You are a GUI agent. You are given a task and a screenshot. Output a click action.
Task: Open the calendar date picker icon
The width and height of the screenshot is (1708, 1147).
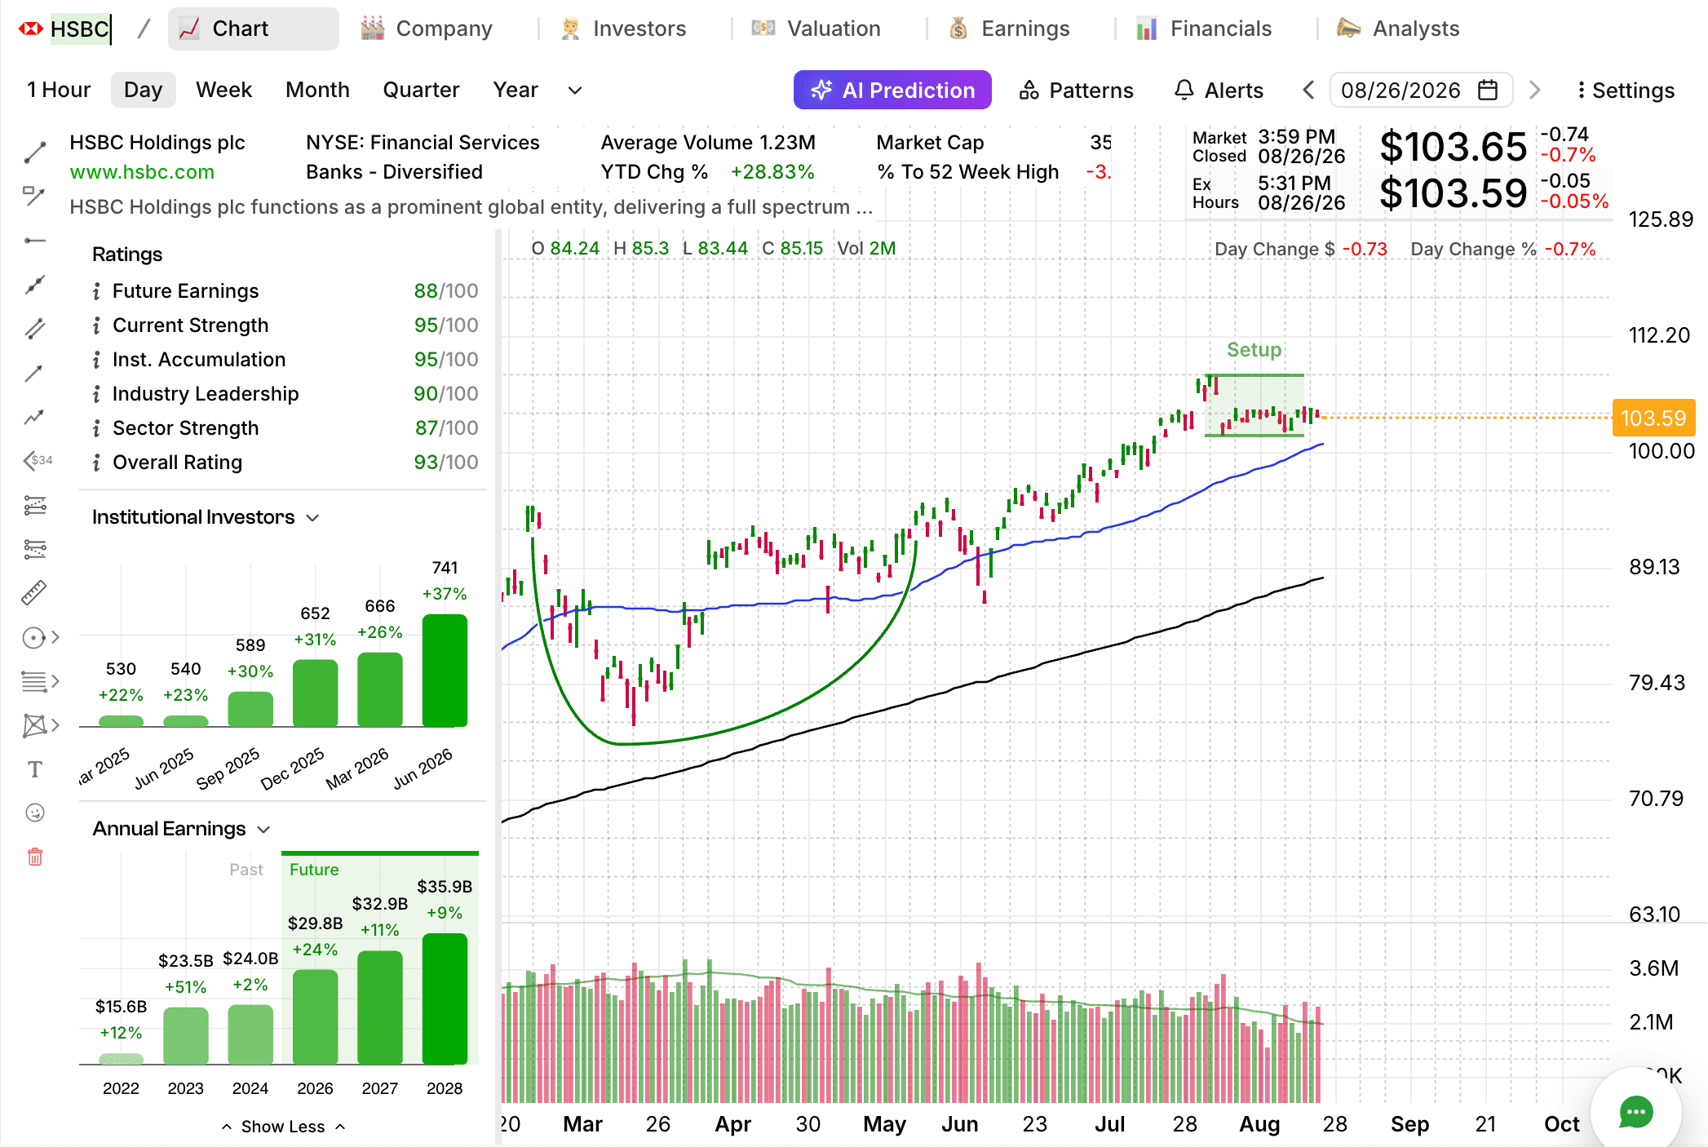point(1488,90)
